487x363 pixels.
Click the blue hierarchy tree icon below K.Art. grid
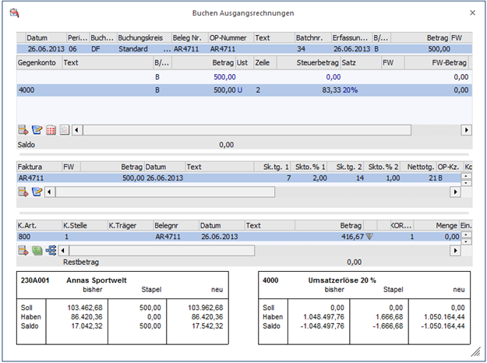[x=51, y=250]
